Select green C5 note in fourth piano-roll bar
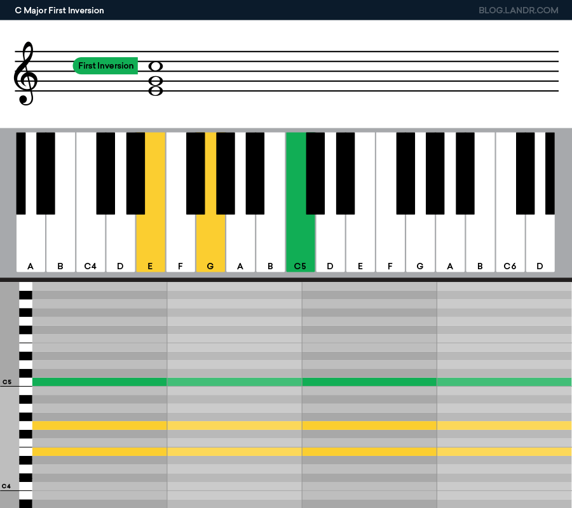Screen dimensions: 572x508 pyautogui.click(x=505, y=382)
